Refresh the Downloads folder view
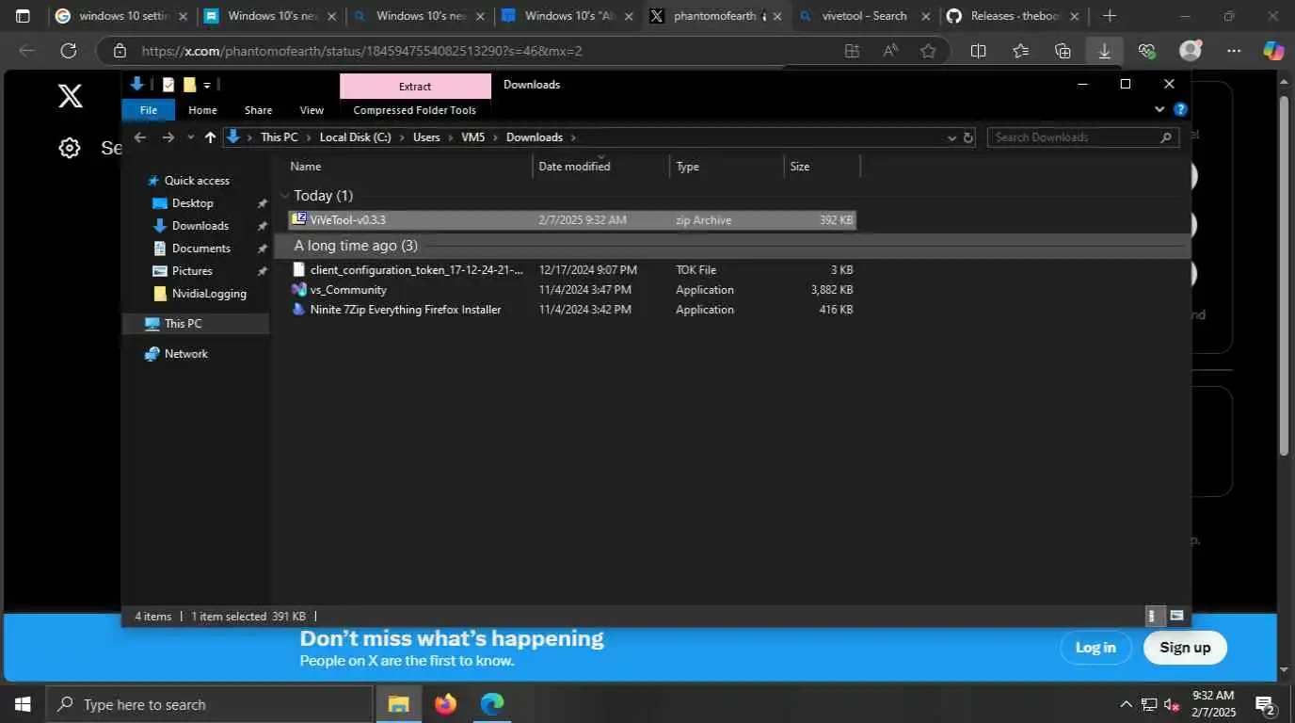Viewport: 1295px width, 723px height. pos(967,137)
